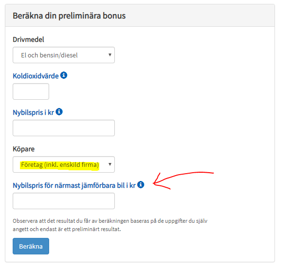Click the Drivmedel field label
291x270 pixels.
(28, 39)
